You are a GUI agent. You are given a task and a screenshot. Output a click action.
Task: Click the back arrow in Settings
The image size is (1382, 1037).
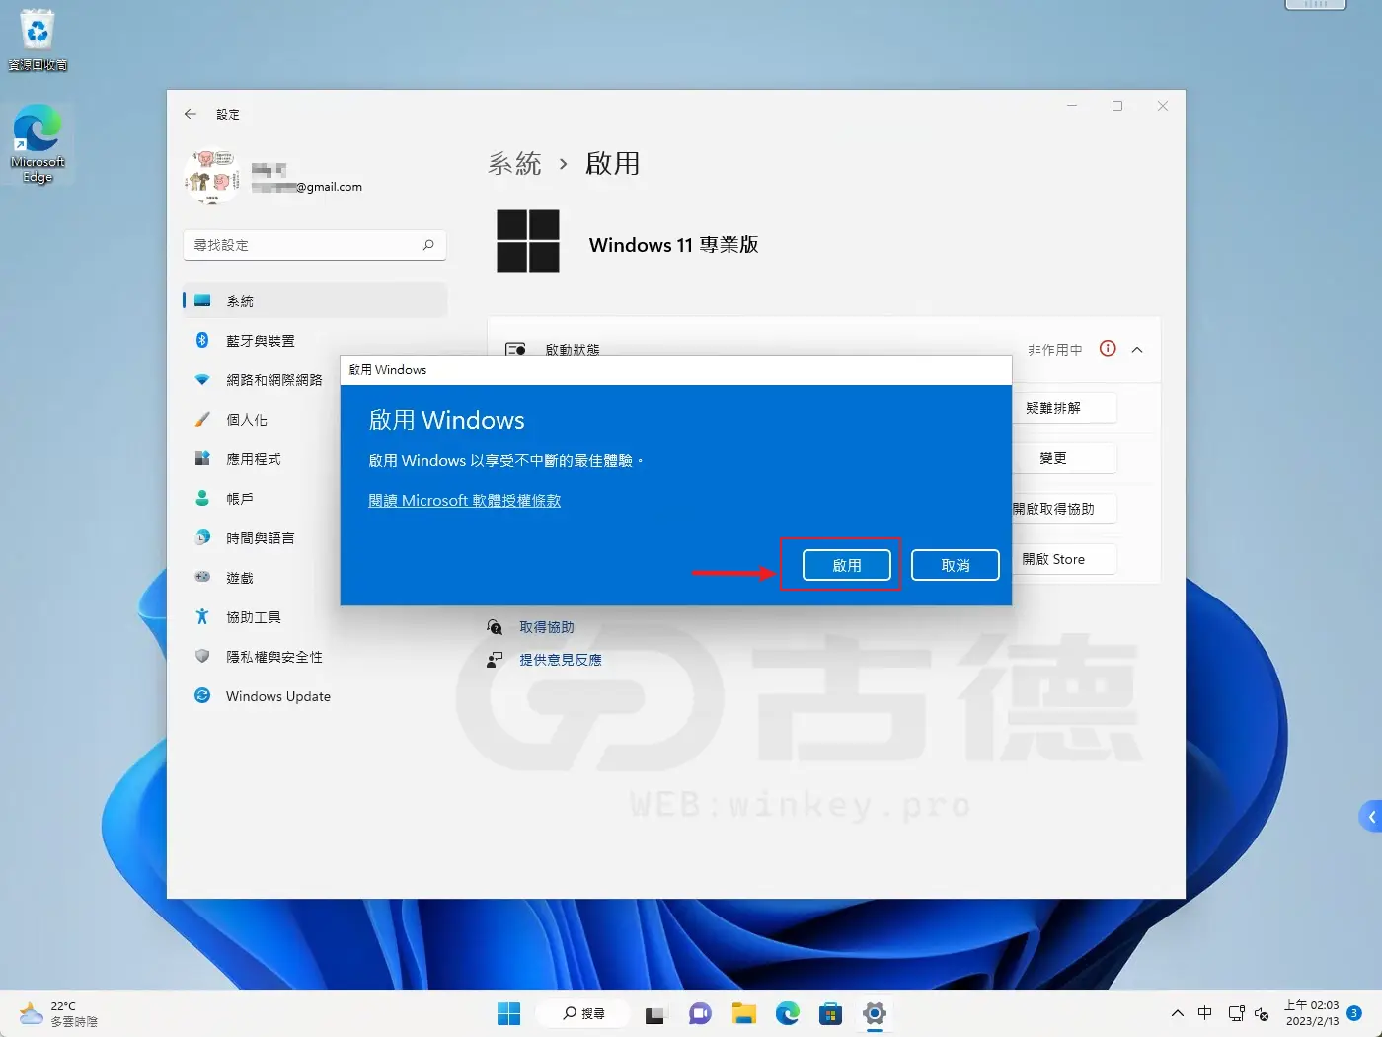click(191, 114)
